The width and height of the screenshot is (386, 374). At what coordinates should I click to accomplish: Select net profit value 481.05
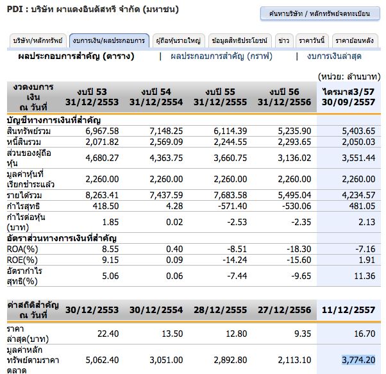coord(362,206)
